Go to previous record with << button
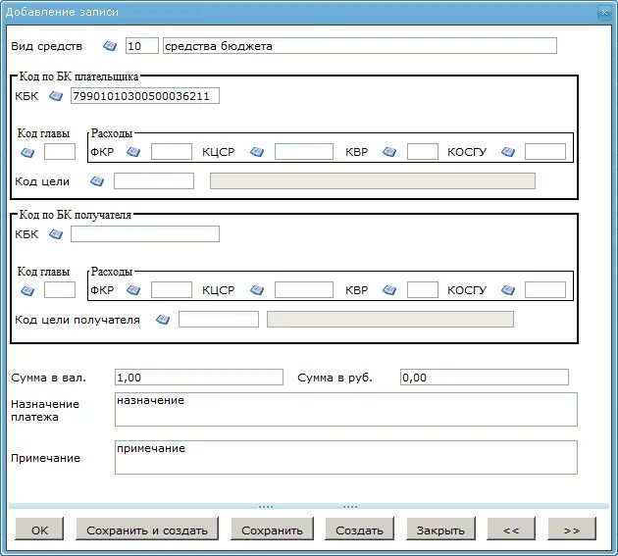This screenshot has width=618, height=556. point(511,529)
